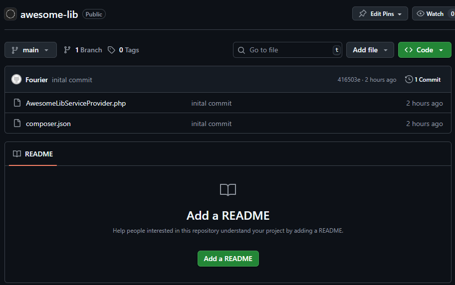Click the book icon above Add a README

click(228, 190)
